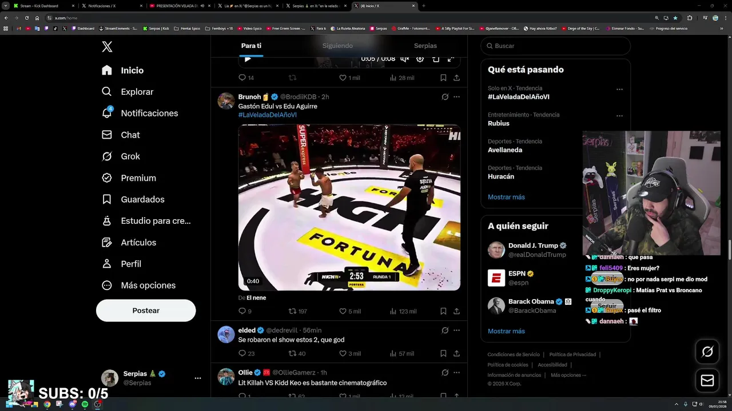732x411 pixels.
Task: Bookmark elded's post
Action: [443, 354]
